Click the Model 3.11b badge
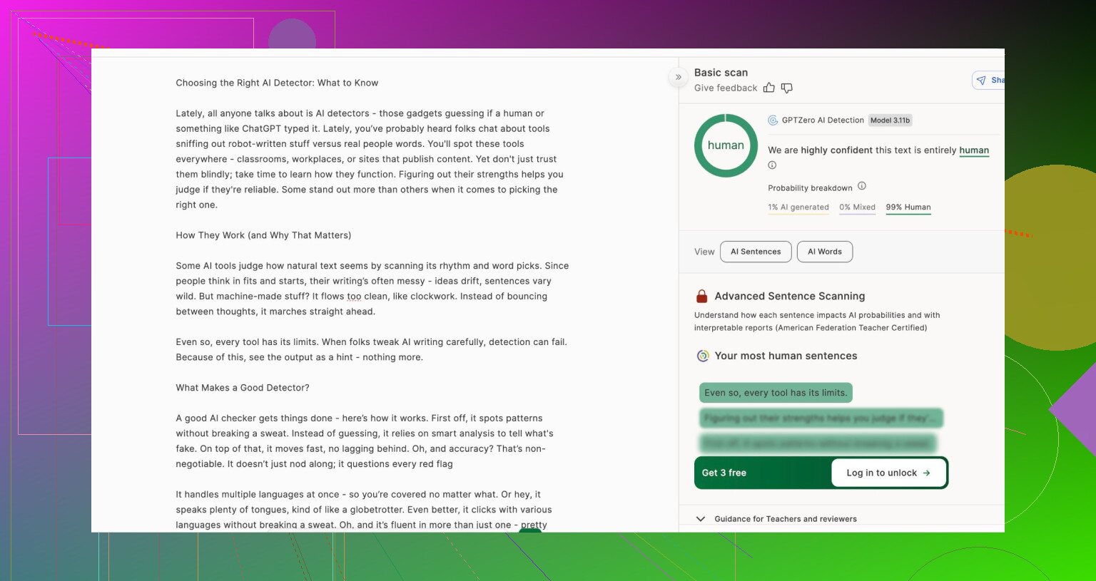 [890, 120]
